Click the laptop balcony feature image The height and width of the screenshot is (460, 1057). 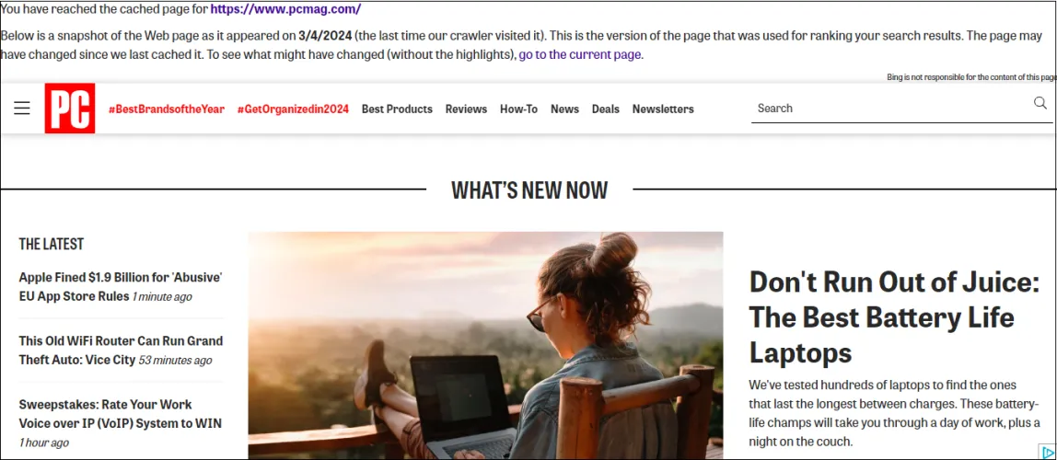click(485, 346)
